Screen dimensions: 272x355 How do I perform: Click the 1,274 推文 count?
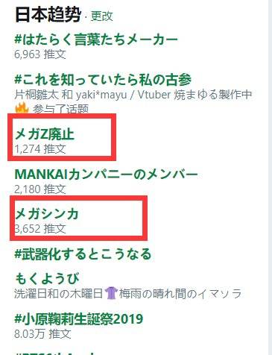click(x=40, y=149)
